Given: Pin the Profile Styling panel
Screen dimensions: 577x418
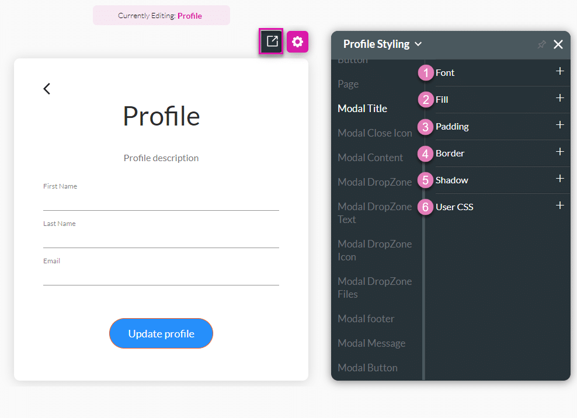Looking at the screenshot, I should [x=541, y=44].
